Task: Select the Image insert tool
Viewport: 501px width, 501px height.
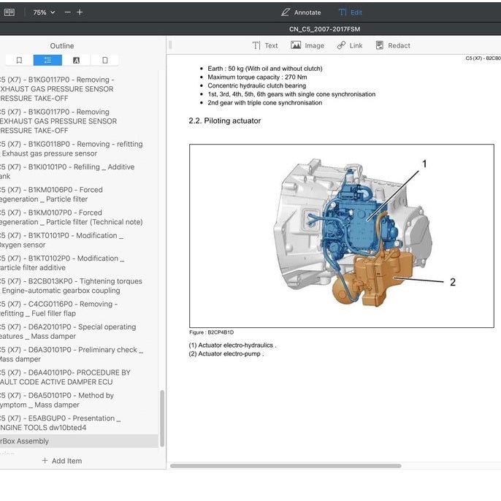Action: (307, 46)
